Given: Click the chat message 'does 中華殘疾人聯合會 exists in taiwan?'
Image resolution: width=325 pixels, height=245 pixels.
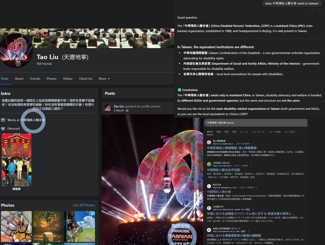Looking at the screenshot, I should tap(292, 3).
